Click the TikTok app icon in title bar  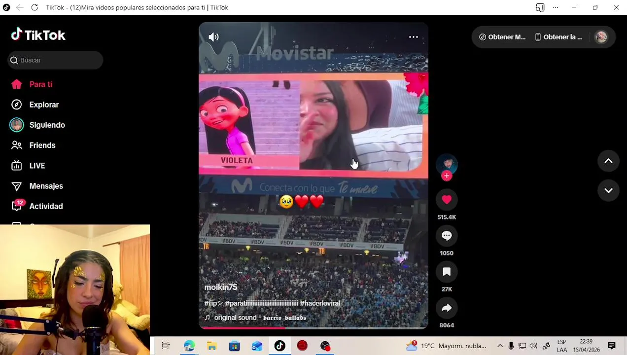pos(6,7)
